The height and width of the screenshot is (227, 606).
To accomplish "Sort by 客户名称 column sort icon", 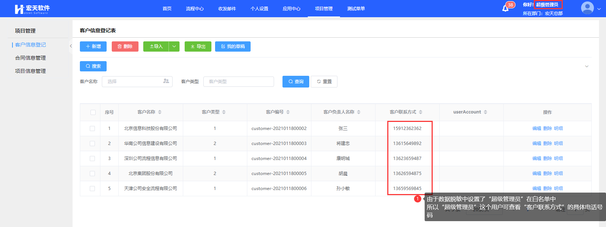I will [x=160, y=112].
